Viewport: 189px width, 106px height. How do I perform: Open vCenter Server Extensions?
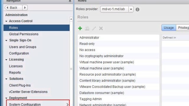(28, 92)
